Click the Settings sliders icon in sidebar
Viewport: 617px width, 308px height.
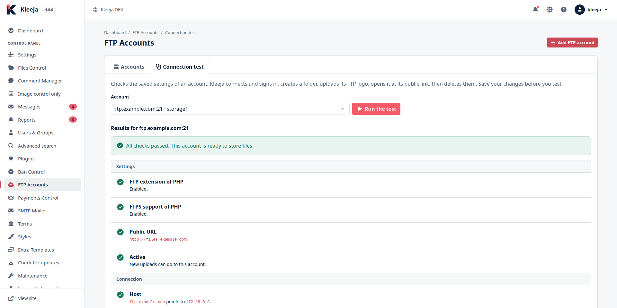pyautogui.click(x=11, y=55)
